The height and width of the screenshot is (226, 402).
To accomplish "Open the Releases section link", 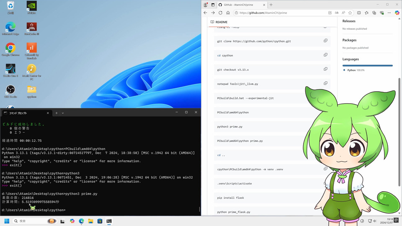I will click(349, 21).
